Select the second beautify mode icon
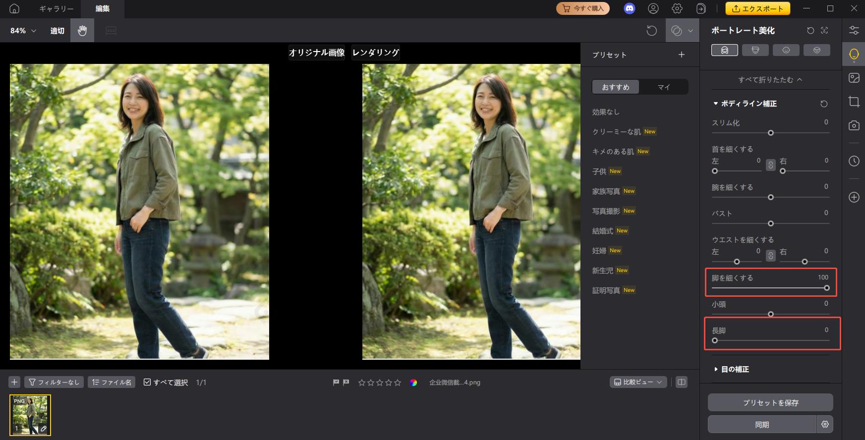Image resolution: width=865 pixels, height=440 pixels. (x=755, y=50)
